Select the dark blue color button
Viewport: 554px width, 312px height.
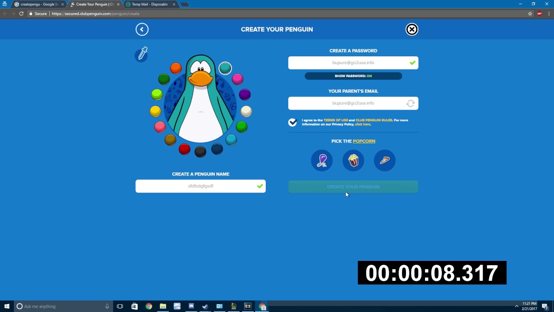217,149
